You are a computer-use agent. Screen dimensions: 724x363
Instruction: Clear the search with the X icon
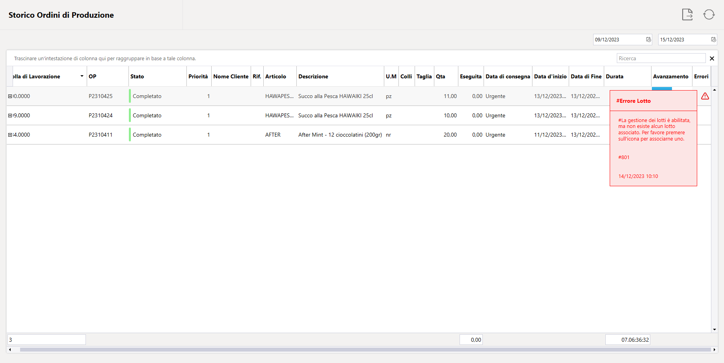[712, 58]
